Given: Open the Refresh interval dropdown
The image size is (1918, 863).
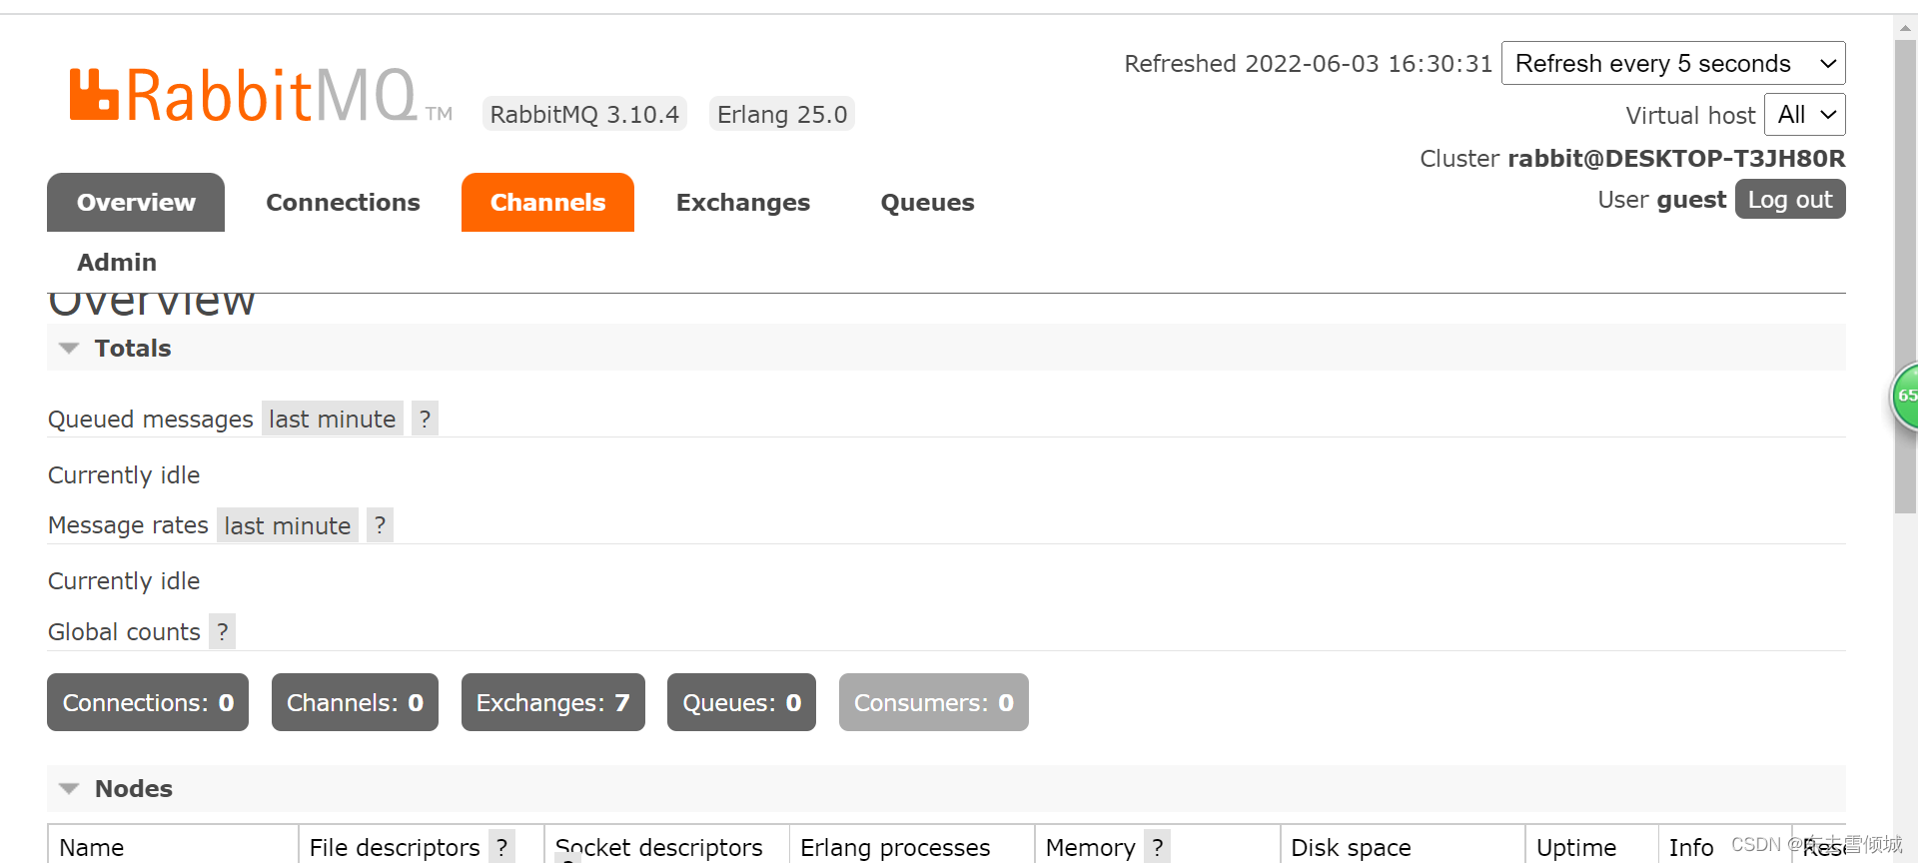Looking at the screenshot, I should point(1673,63).
